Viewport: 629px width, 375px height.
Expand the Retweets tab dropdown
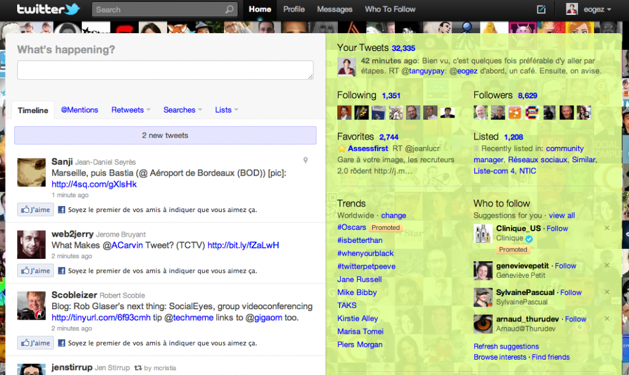(x=149, y=109)
